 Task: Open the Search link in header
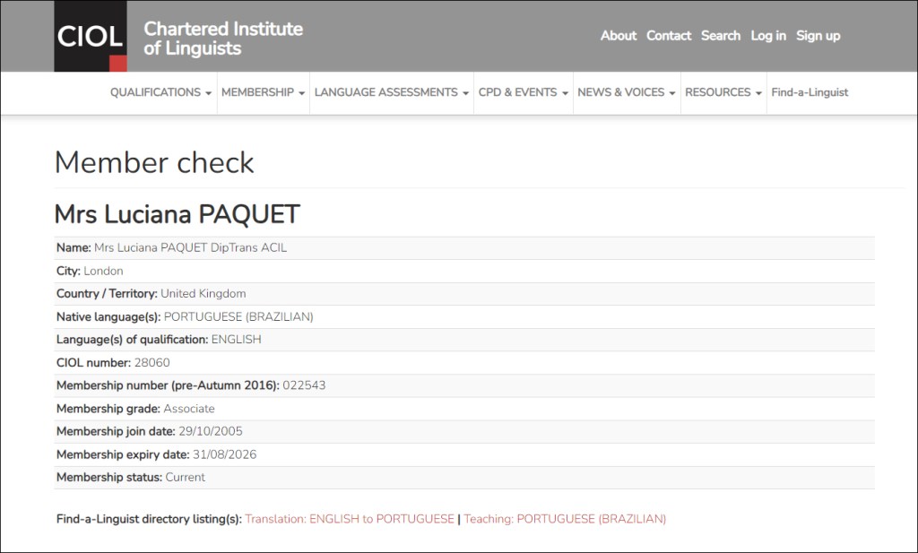coord(721,36)
